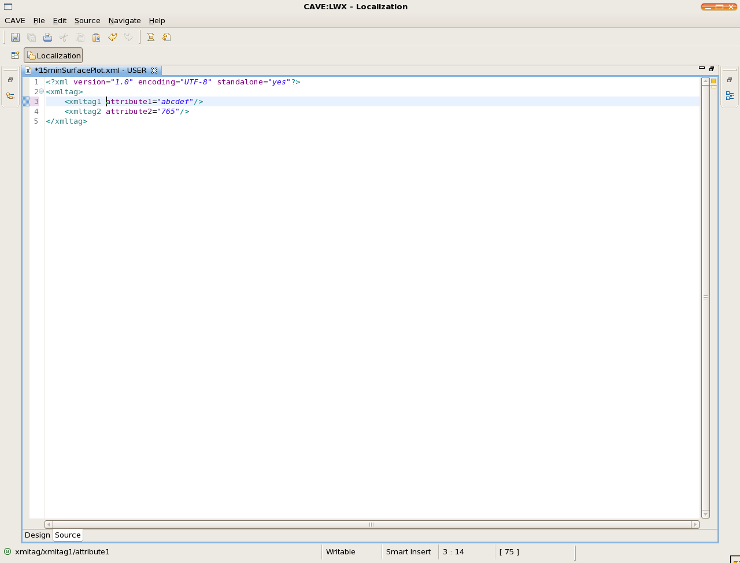Collapse the xmltag fold on line 2
This screenshot has height=563, width=740.
coord(42,91)
